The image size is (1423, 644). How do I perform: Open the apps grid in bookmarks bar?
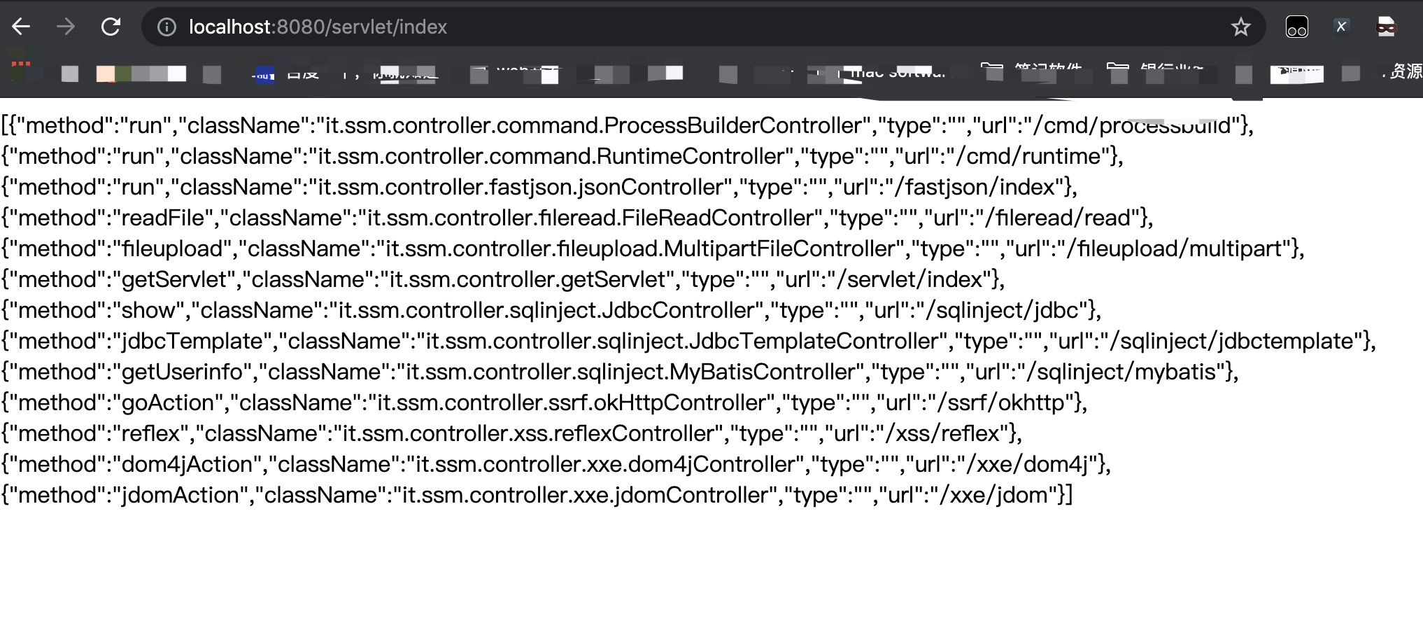point(21,71)
